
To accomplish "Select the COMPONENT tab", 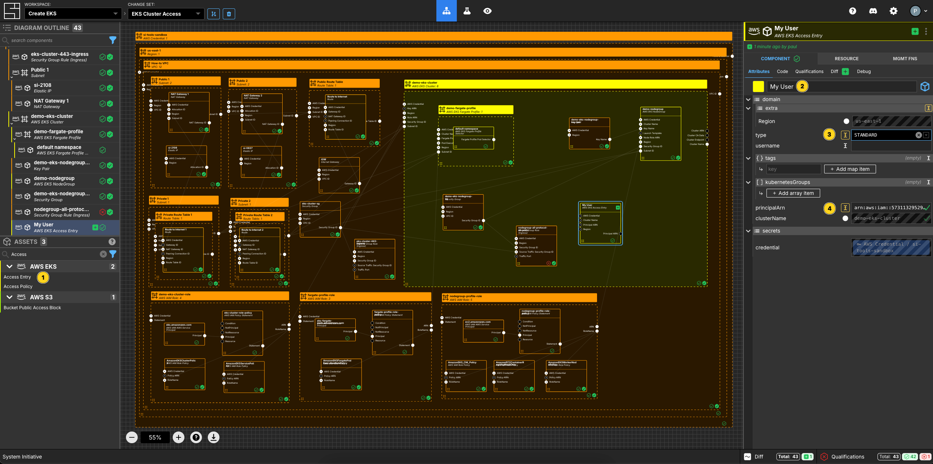I will point(780,58).
